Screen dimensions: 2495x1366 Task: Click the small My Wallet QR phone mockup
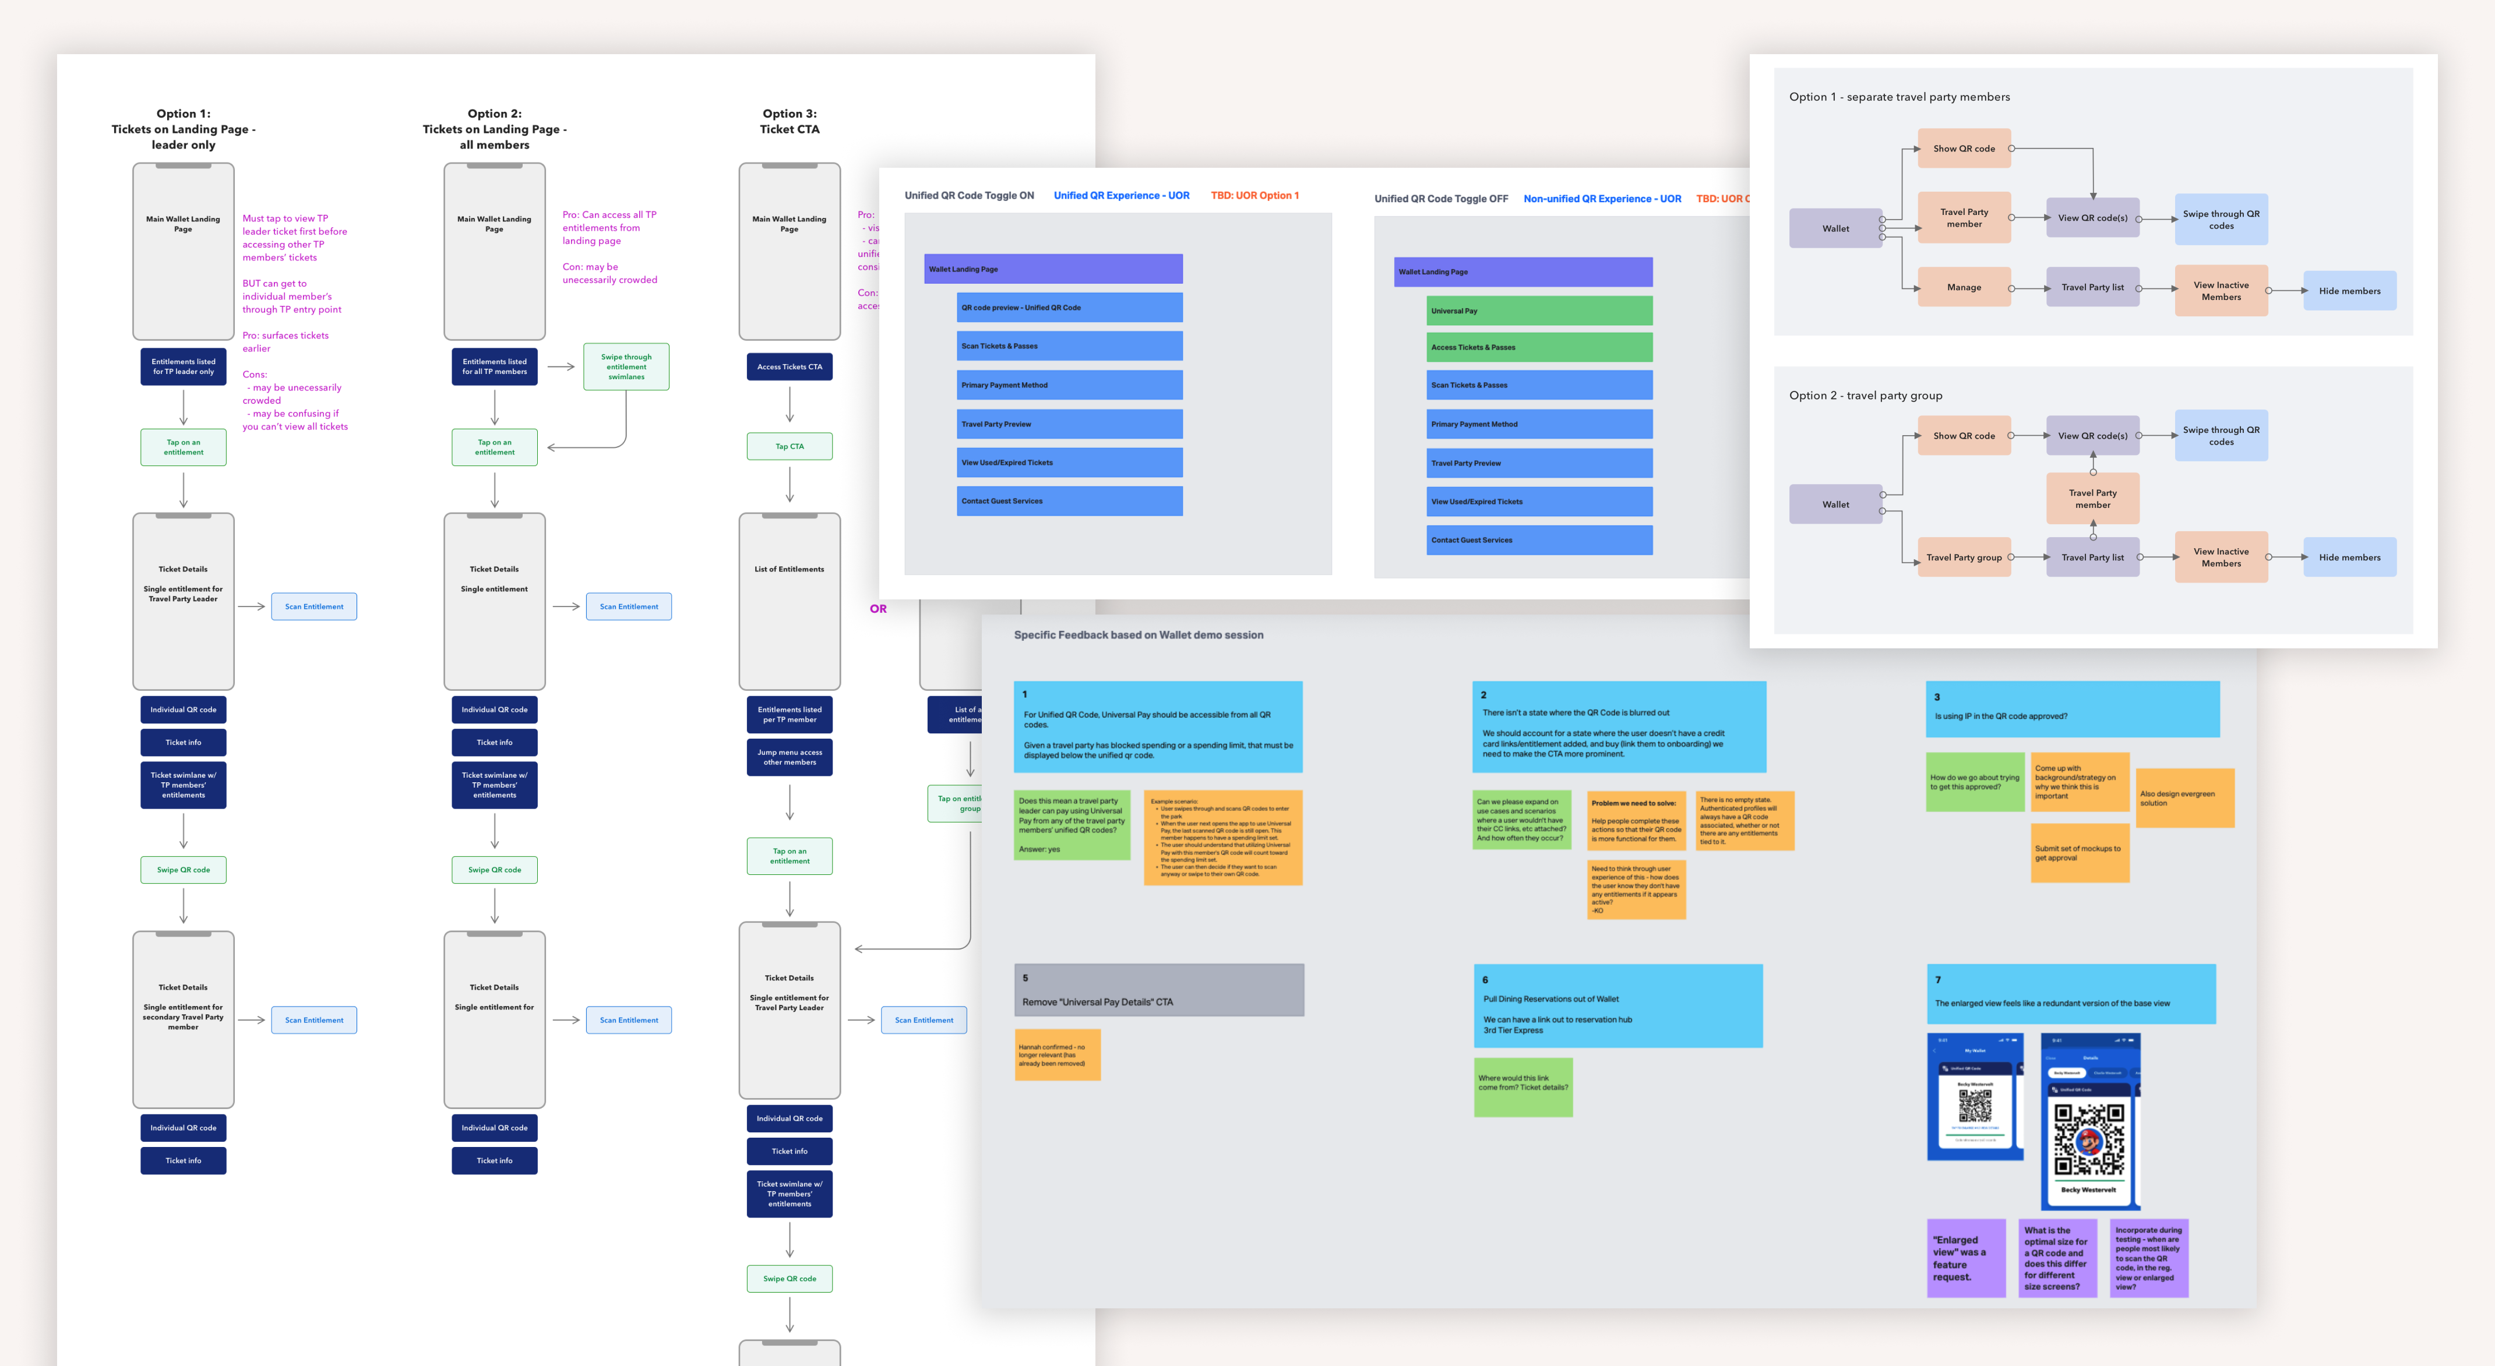tap(1974, 1097)
